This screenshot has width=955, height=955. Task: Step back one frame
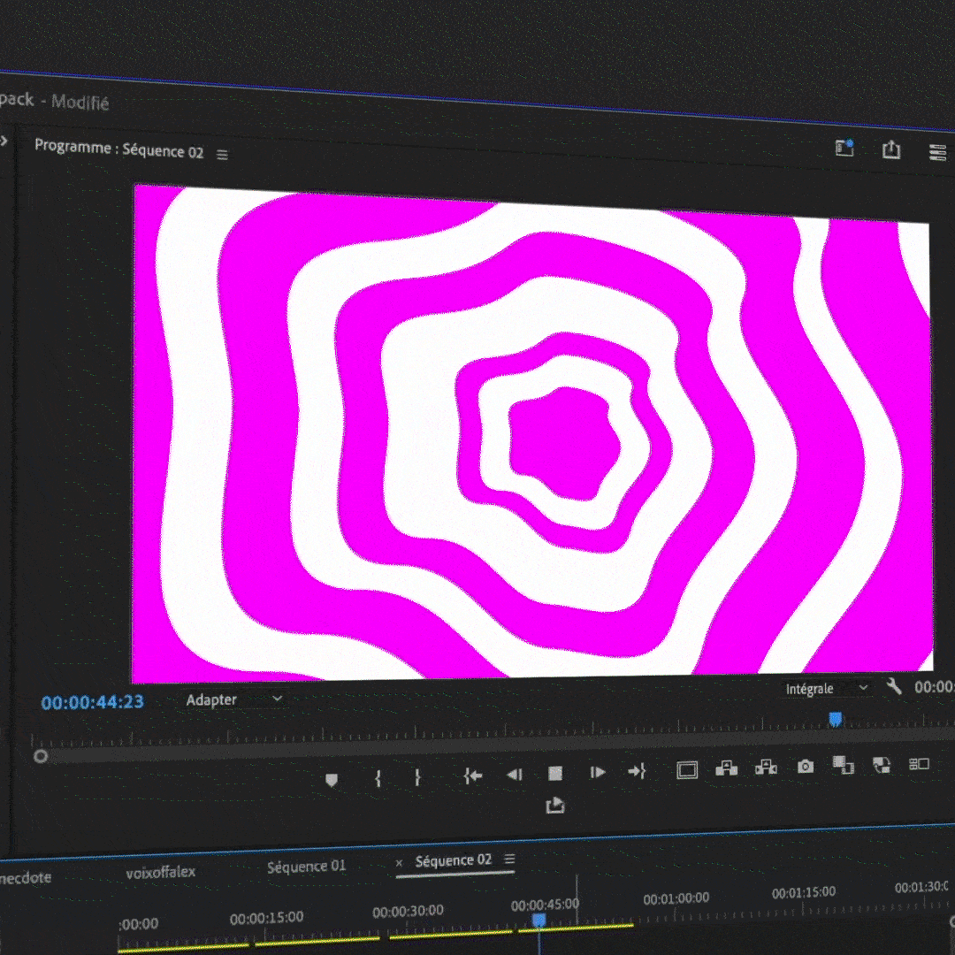point(514,775)
